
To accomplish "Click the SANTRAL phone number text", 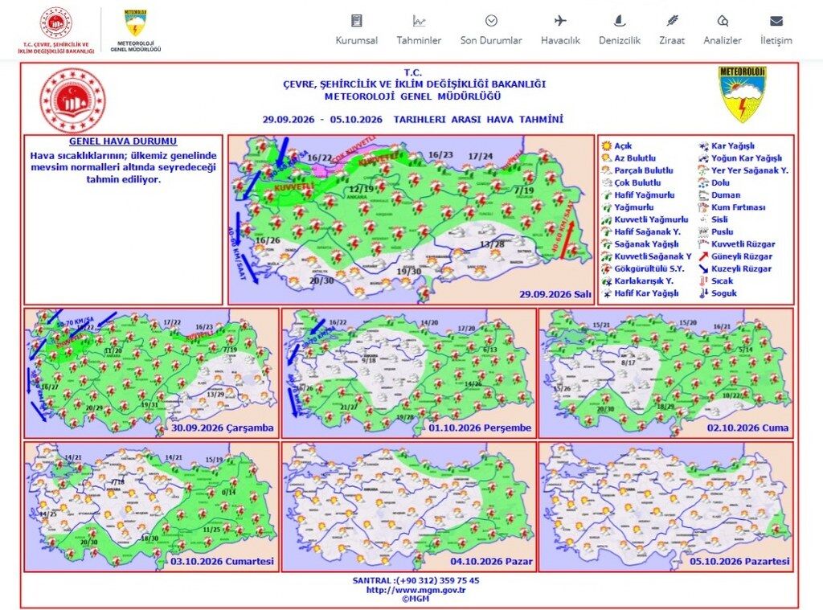I will (416, 580).
